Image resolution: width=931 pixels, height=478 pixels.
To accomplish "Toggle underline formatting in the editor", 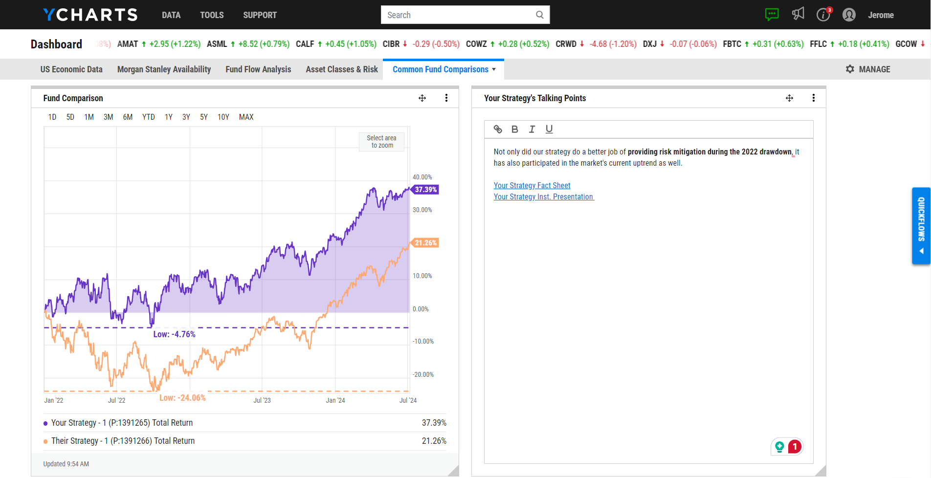I will [549, 129].
